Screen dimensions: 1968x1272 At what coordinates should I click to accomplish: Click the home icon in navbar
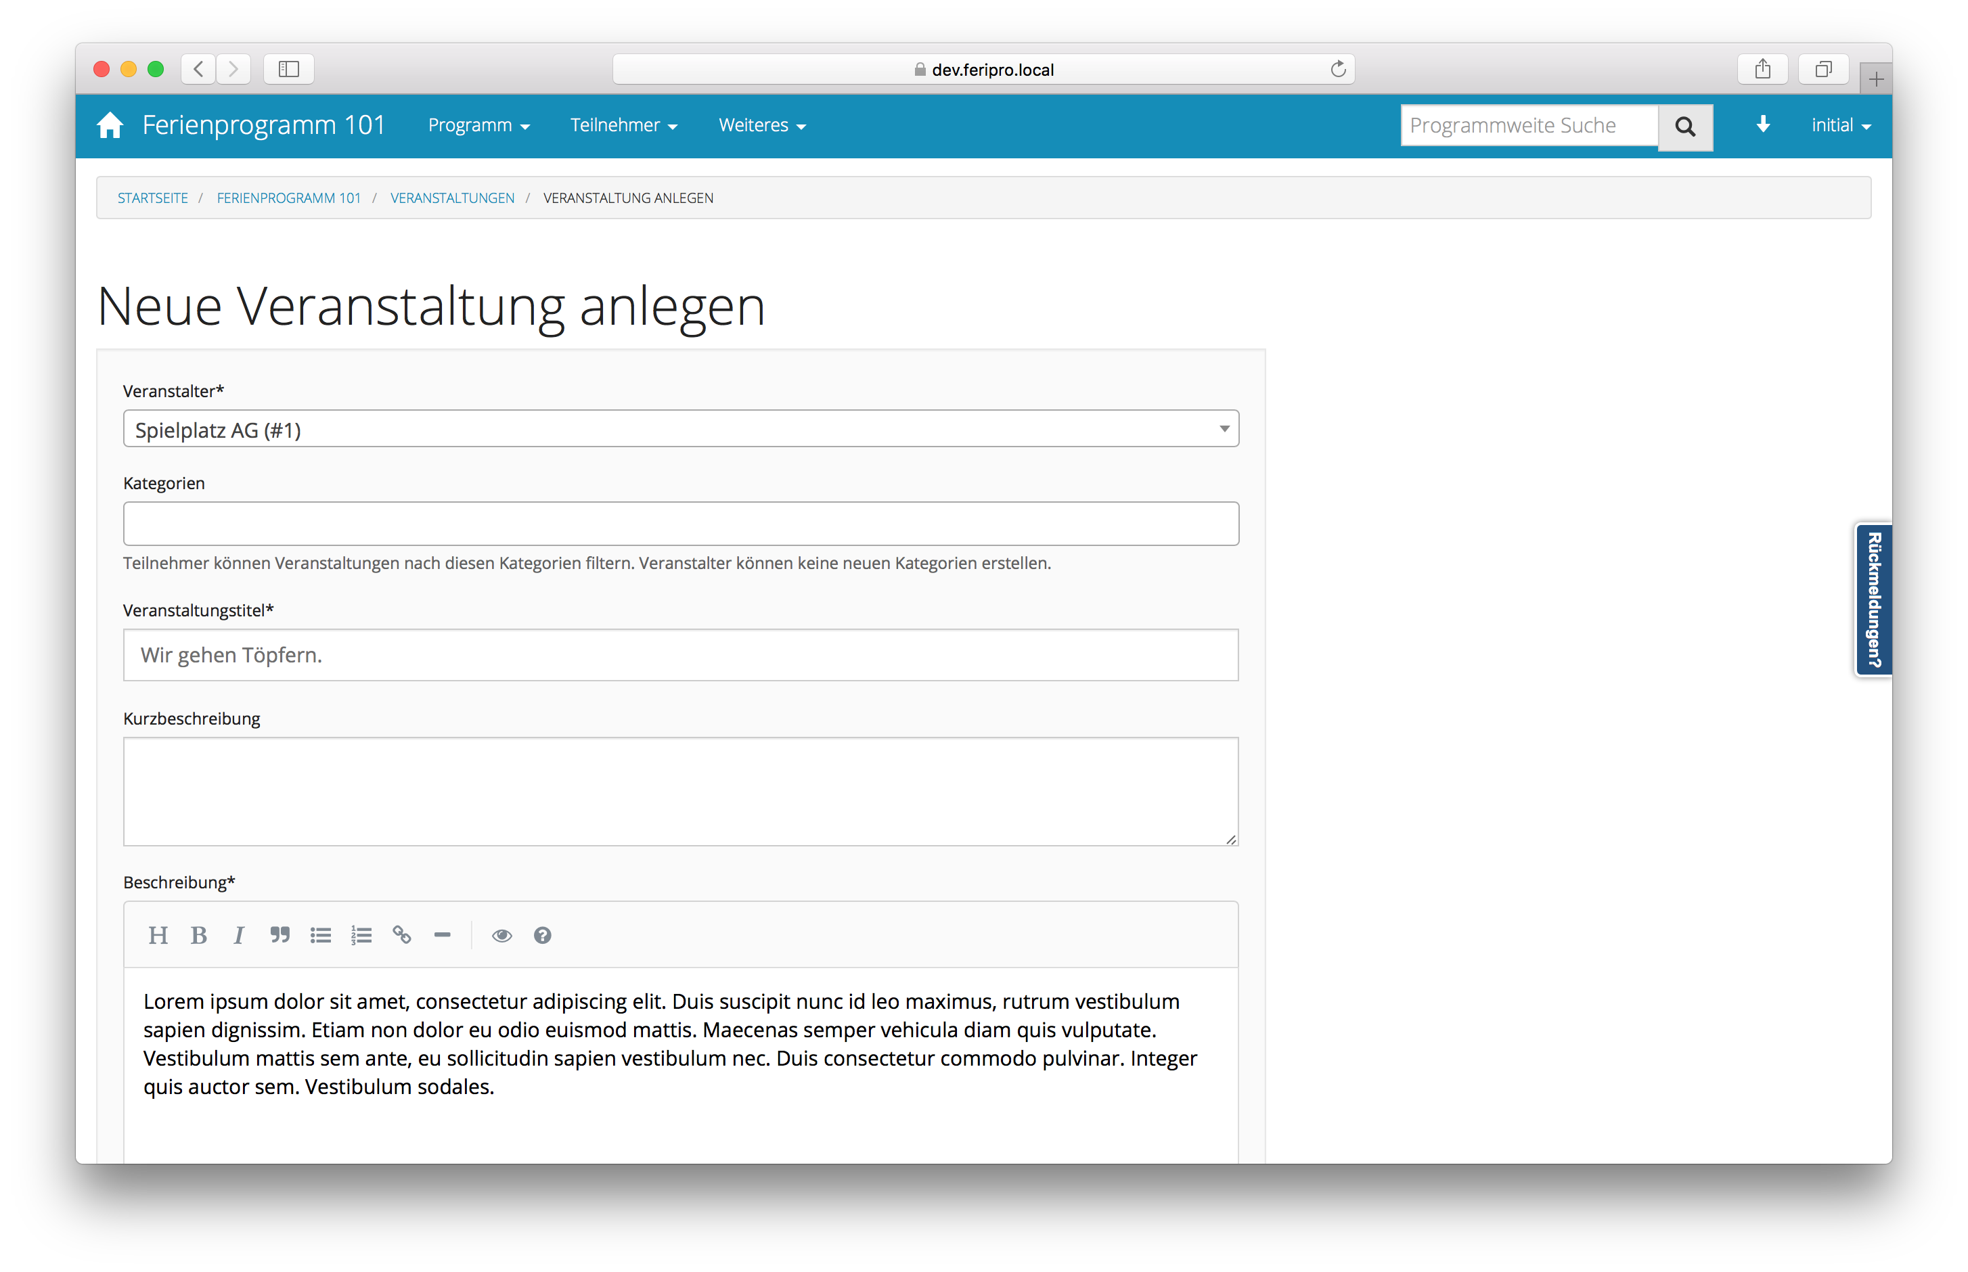pyautogui.click(x=110, y=126)
